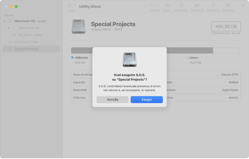Cancel the S.O.S. dialog with Annulla
Image resolution: width=249 pixels, height=159 pixels.
coord(112,99)
